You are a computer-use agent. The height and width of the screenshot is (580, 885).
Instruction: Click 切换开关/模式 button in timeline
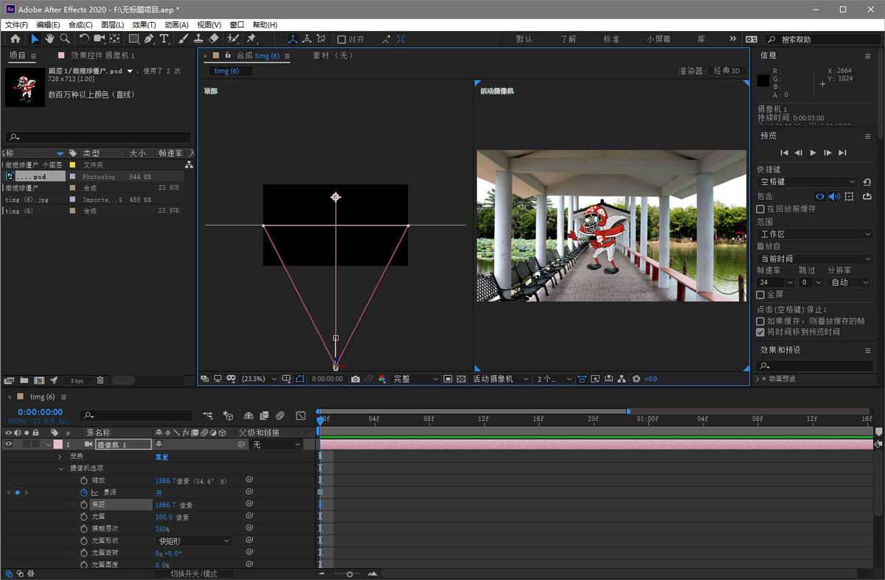(x=194, y=573)
